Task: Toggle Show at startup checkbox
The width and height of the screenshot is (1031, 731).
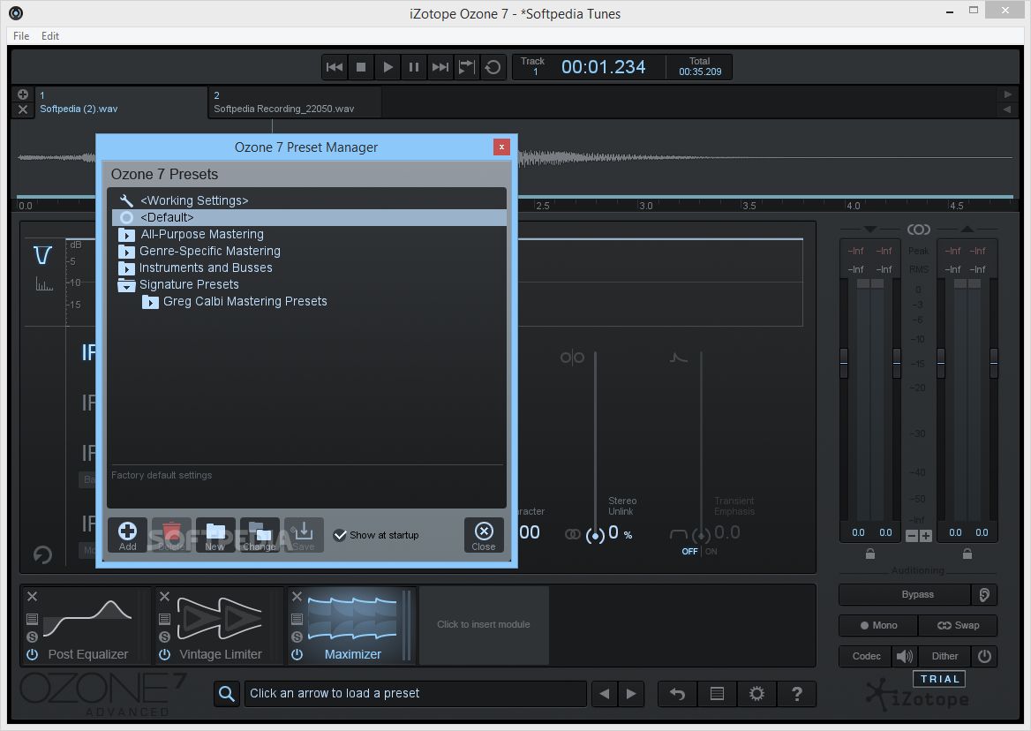Action: pos(340,535)
